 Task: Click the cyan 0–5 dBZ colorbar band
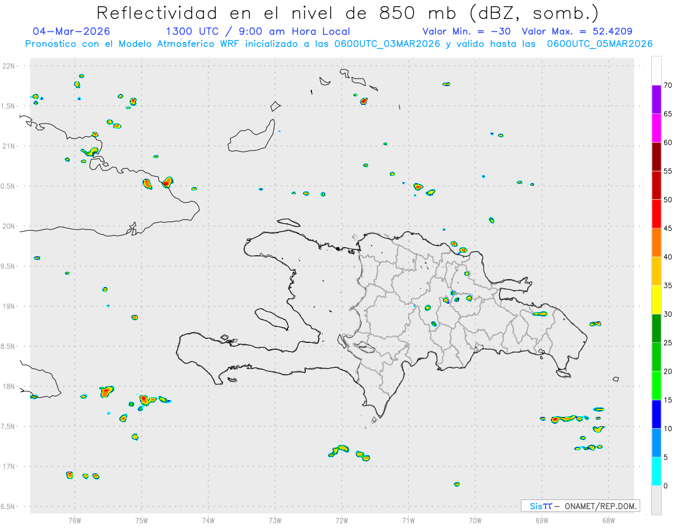coord(656,472)
